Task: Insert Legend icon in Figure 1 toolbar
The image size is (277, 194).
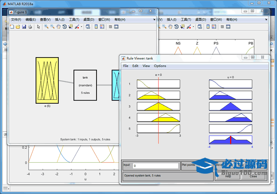Action: point(102,27)
